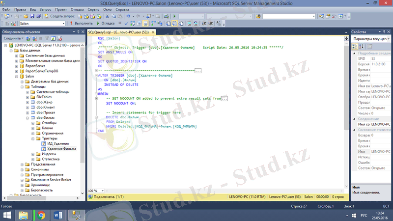
Task: Select the dbo.Клиент table
Action: (46, 108)
